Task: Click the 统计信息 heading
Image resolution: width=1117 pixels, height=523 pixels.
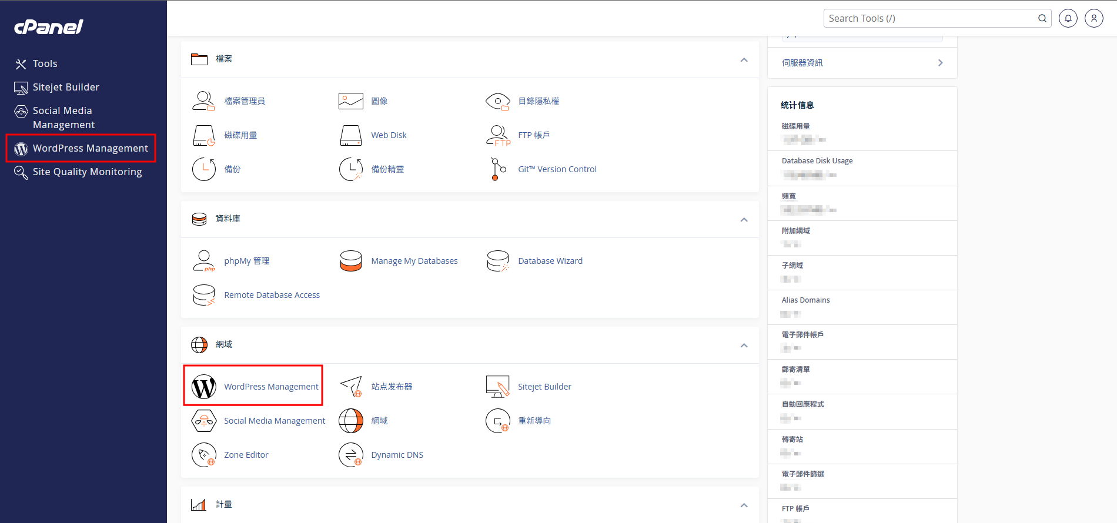Action: [x=797, y=105]
